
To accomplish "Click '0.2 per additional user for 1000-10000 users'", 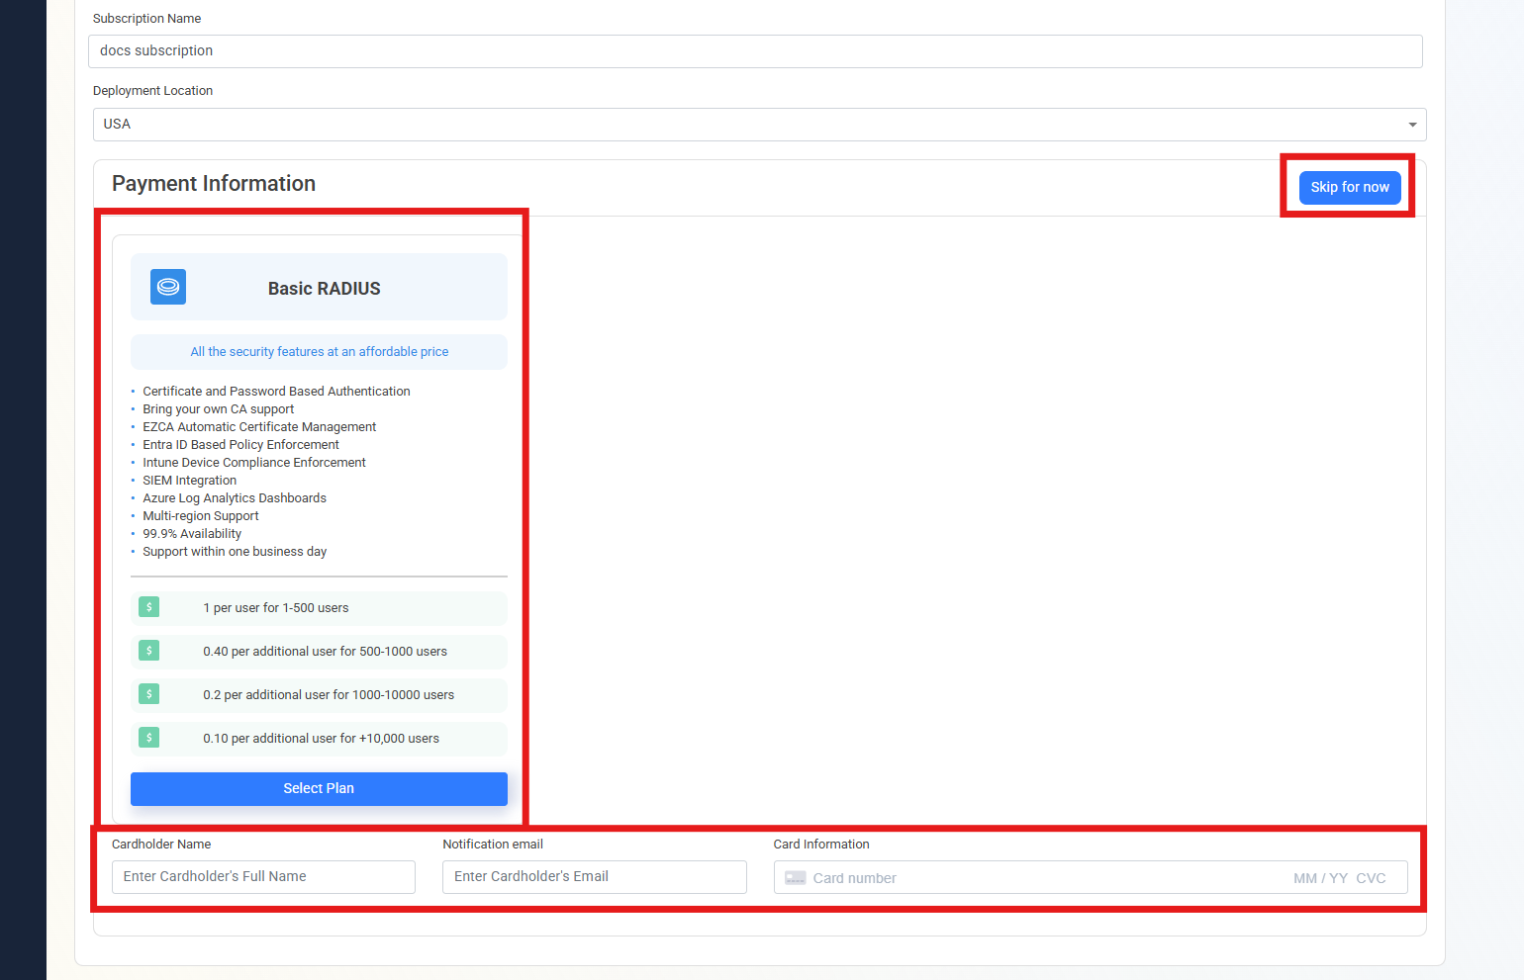I will (329, 695).
